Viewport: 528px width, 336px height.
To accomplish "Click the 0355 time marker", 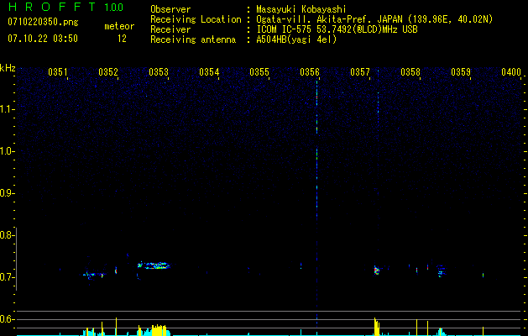I will tap(259, 72).
